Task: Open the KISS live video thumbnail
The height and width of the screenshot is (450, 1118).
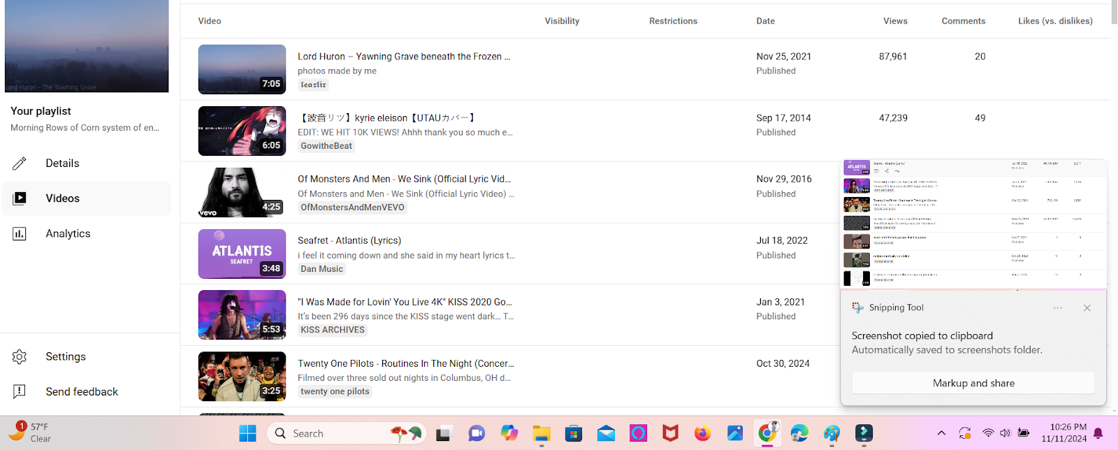Action: tap(242, 314)
